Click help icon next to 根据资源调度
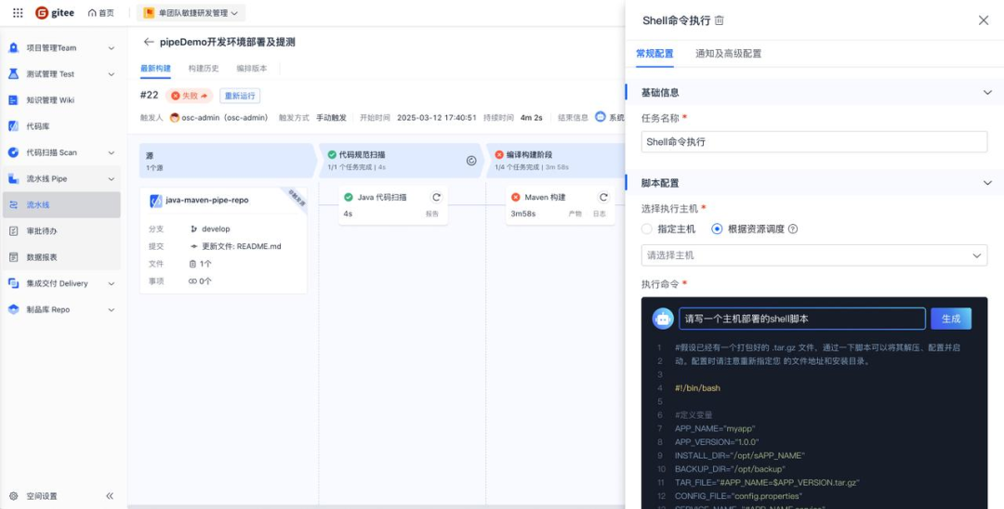 [793, 228]
